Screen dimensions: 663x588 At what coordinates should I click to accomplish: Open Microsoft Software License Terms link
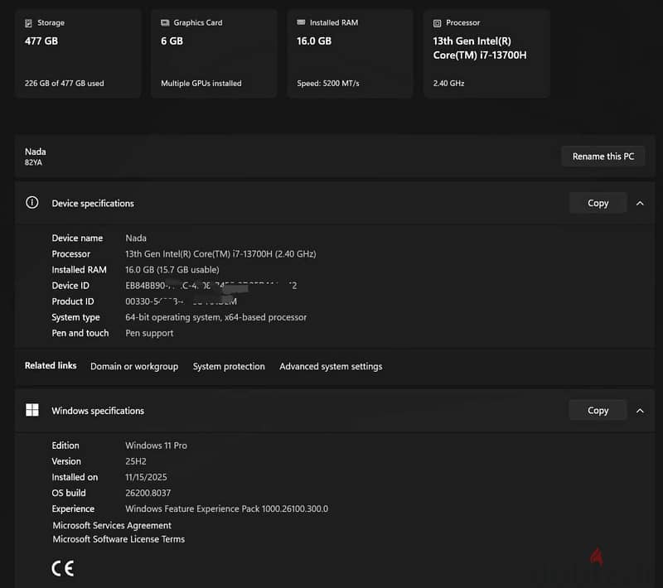pyautogui.click(x=119, y=539)
